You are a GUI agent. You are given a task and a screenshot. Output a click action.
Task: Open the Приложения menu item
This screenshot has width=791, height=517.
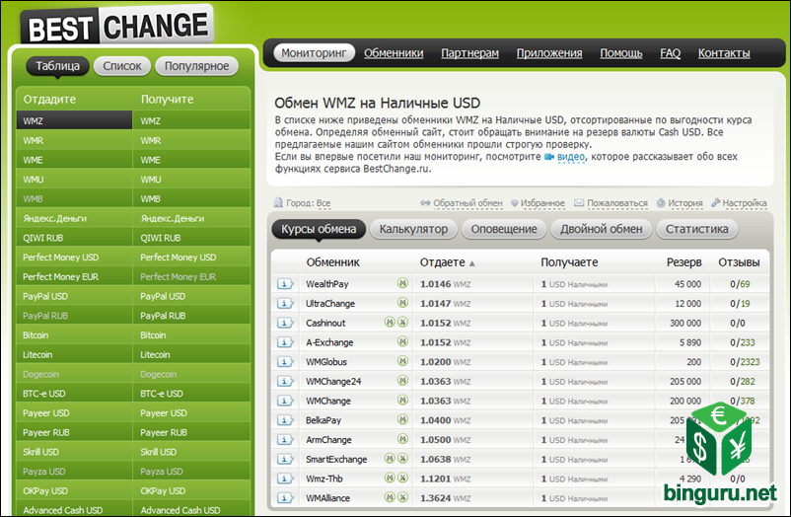click(549, 53)
